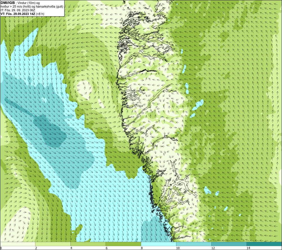Click the '0' label on the color scale
The image size is (282, 250).
coord(1,248)
